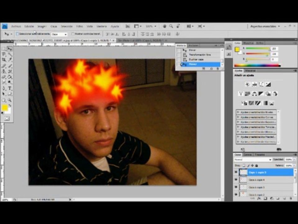Click the yellow foreground color in toolbox
The height and width of the screenshot is (224, 298).
pos(5,108)
